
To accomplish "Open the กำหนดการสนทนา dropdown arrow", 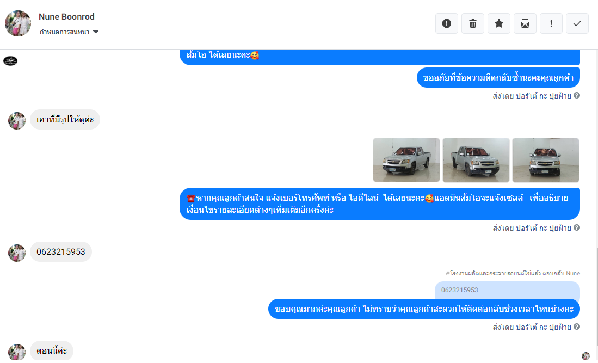I will pos(96,32).
